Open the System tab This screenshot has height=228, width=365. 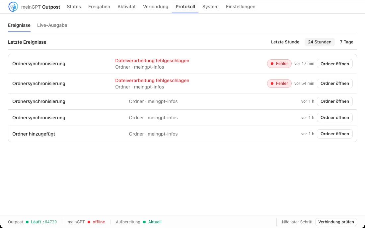point(210,7)
